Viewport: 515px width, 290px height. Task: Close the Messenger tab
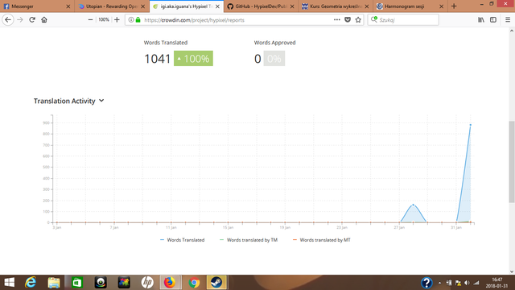coord(68,6)
